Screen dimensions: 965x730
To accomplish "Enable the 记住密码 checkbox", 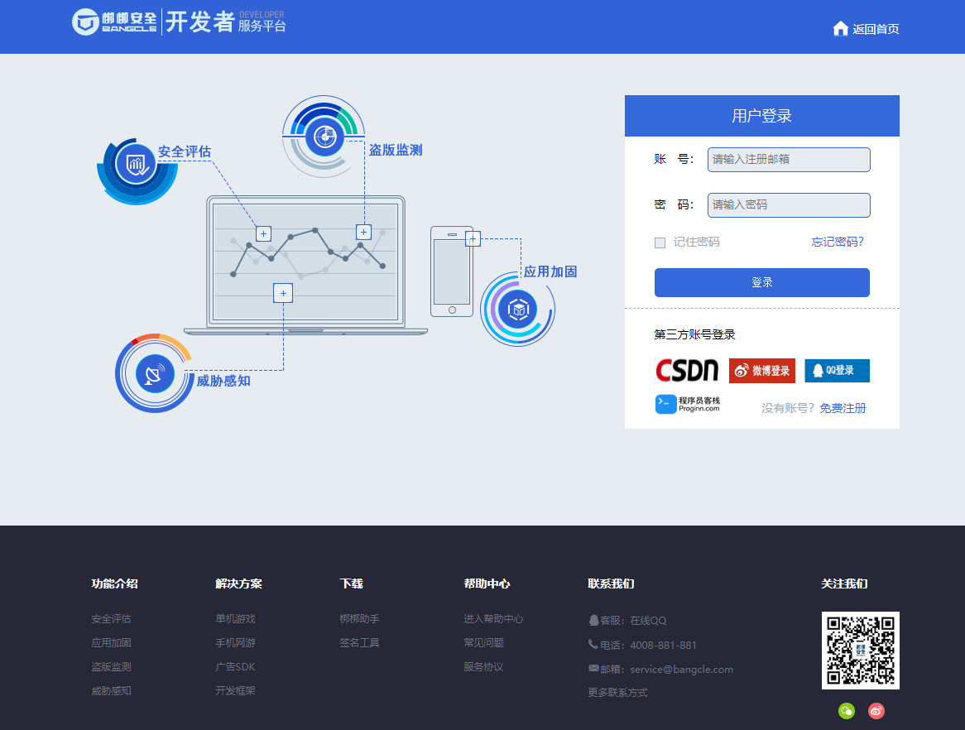I will click(x=660, y=243).
